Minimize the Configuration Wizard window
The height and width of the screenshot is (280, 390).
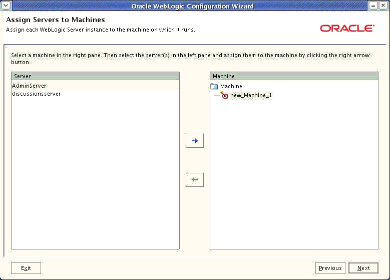373,5
